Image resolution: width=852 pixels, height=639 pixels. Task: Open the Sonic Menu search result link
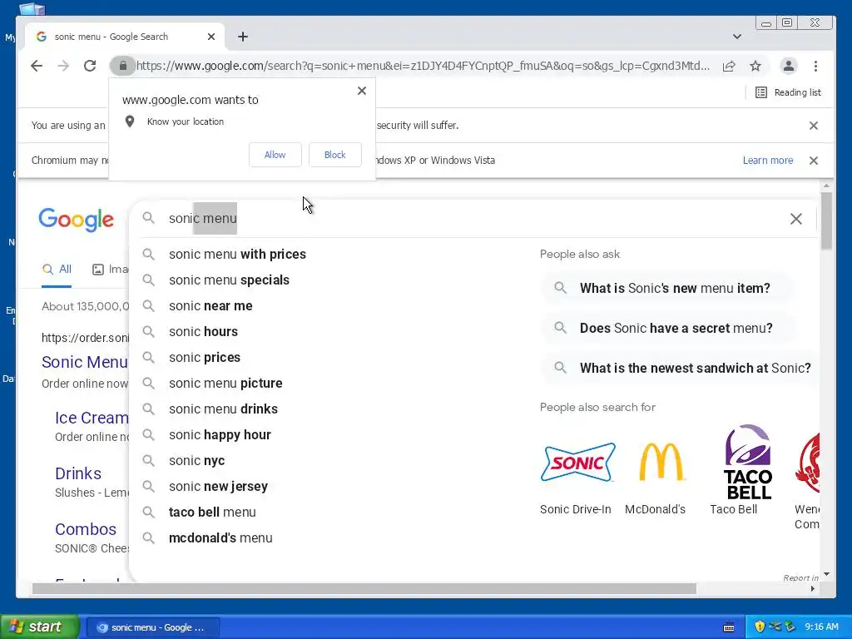tap(84, 362)
